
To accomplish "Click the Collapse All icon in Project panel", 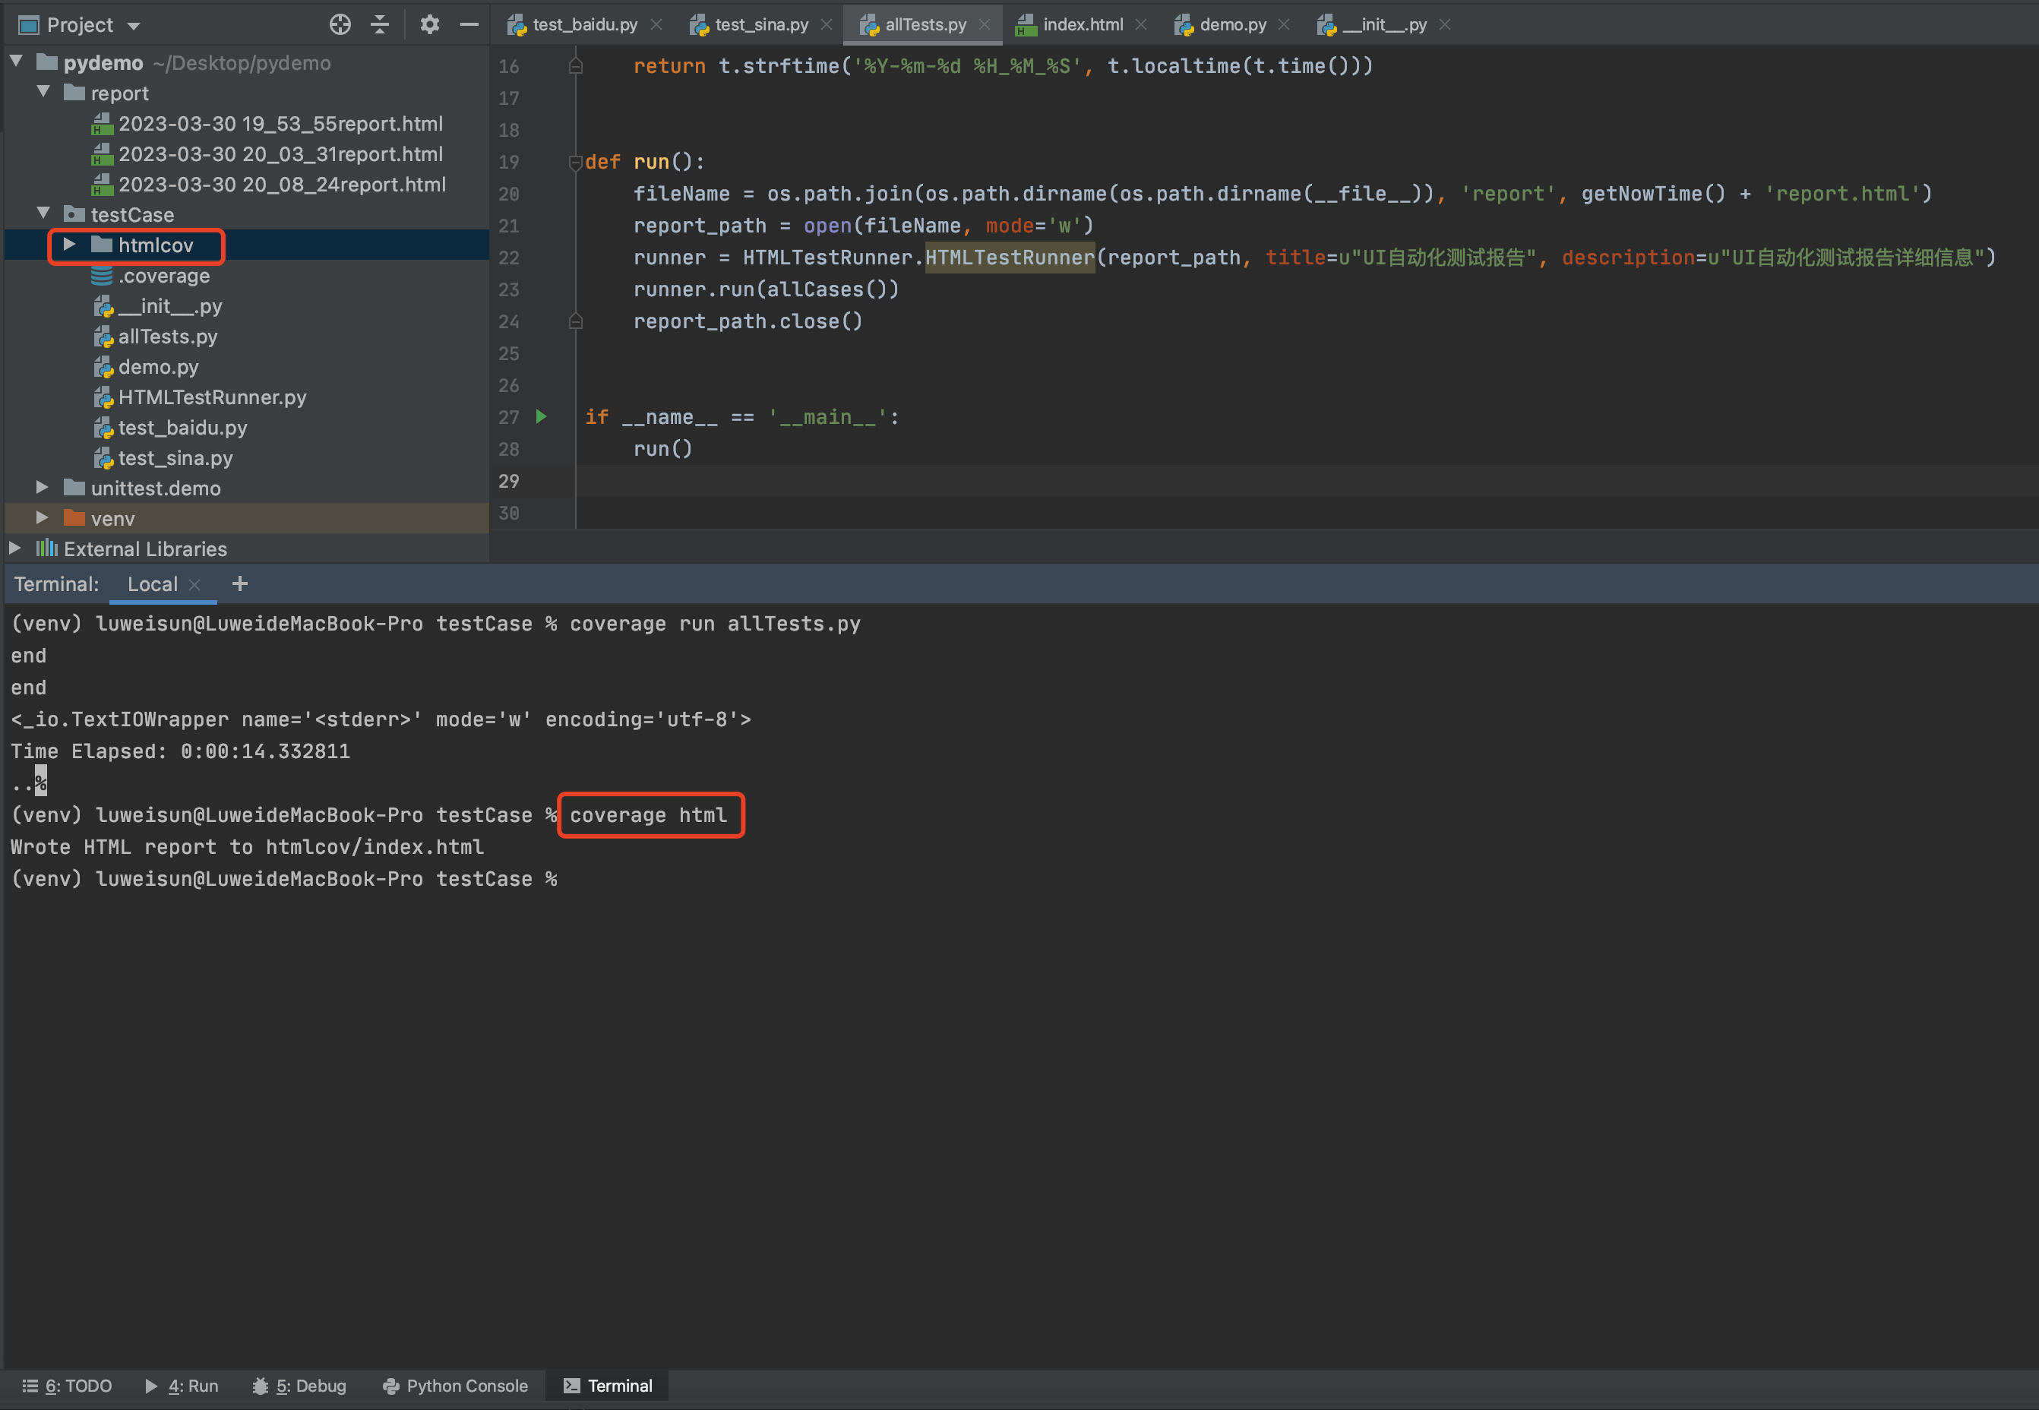I will (380, 25).
